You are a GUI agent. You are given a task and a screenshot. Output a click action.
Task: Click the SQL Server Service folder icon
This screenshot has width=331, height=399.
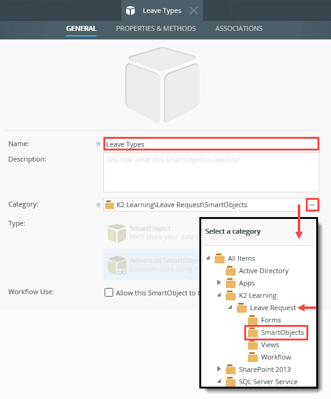231,382
